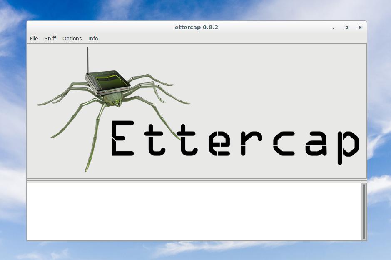Screen dimensions: 391x260
Task: Close the ettercap window
Action: [360, 27]
